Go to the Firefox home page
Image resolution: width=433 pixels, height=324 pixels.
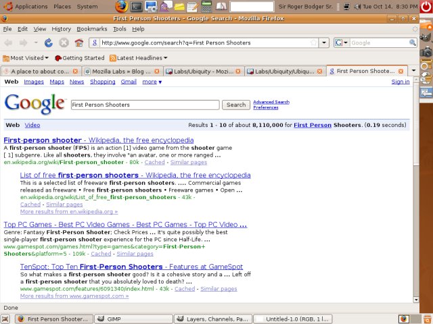79,43
